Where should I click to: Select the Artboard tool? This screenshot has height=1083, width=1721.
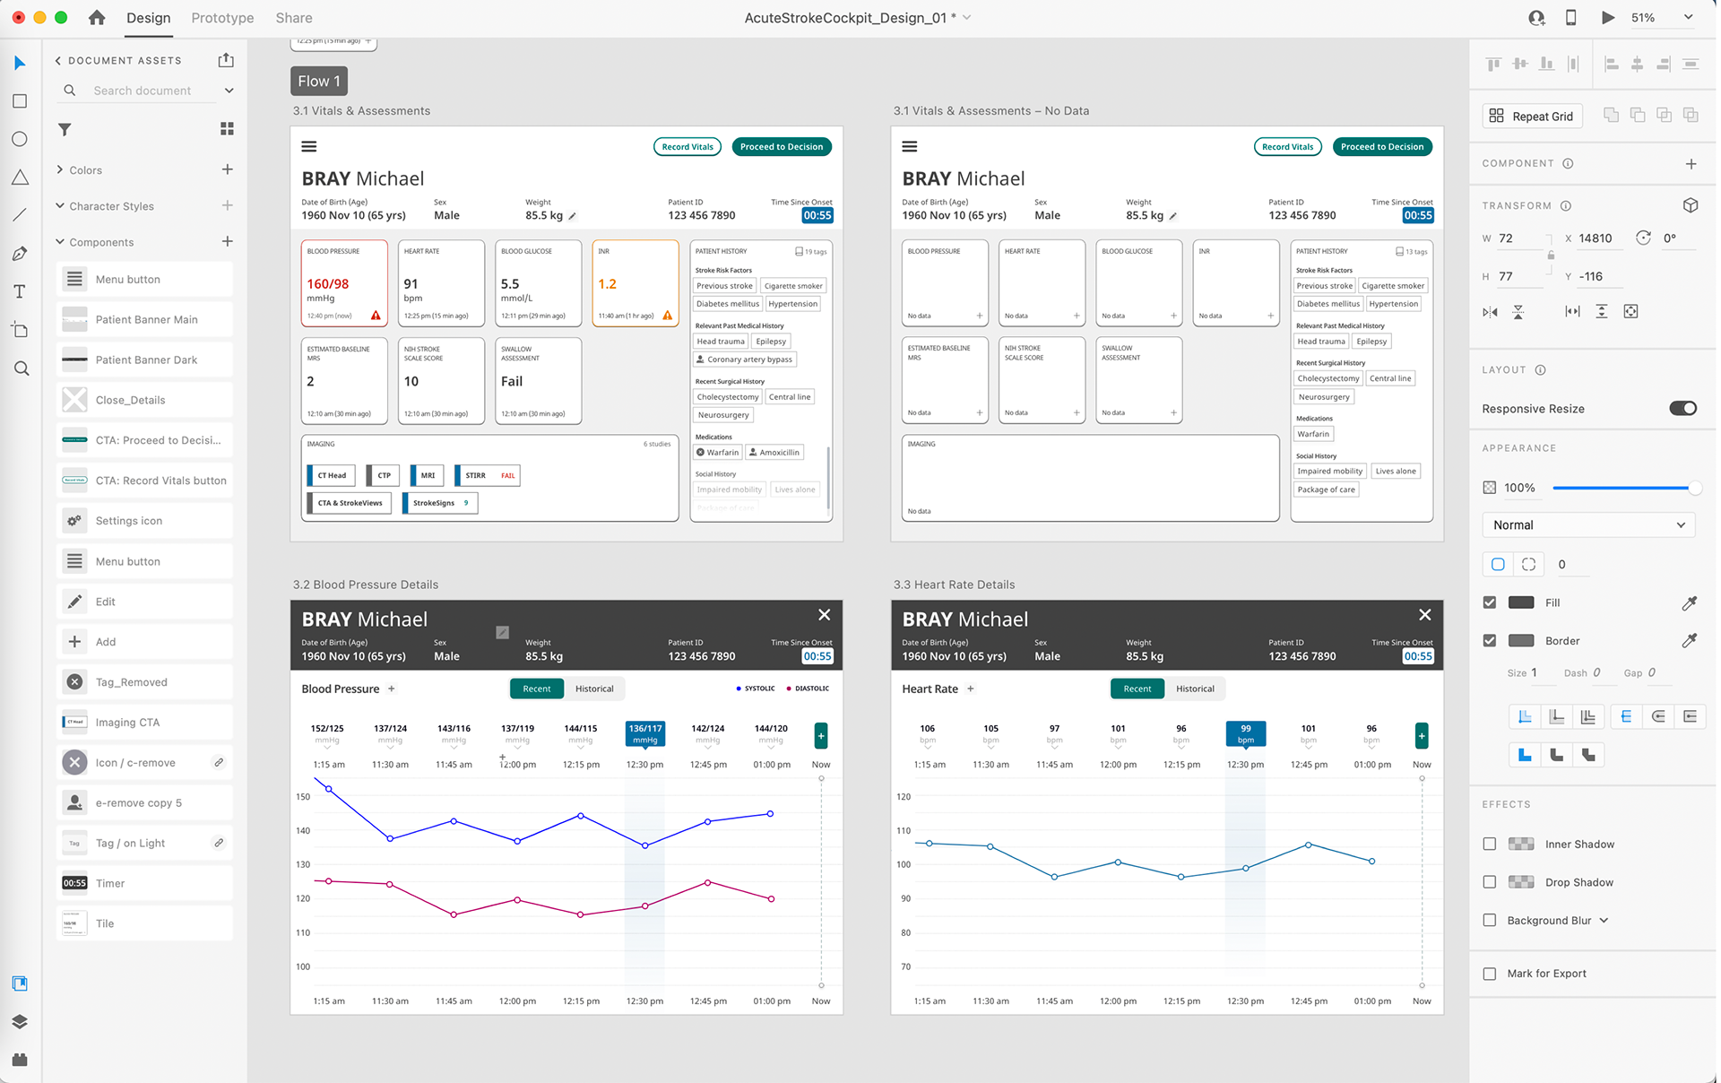click(x=20, y=330)
